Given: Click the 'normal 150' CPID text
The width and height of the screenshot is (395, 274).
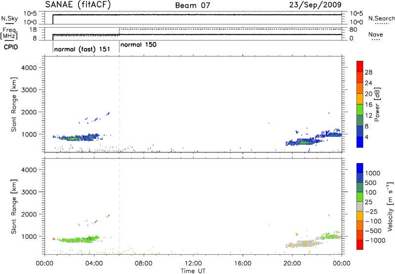Looking at the screenshot, I should click(x=138, y=45).
